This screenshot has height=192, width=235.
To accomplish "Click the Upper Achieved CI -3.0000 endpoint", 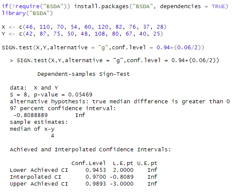I will 122,184.
